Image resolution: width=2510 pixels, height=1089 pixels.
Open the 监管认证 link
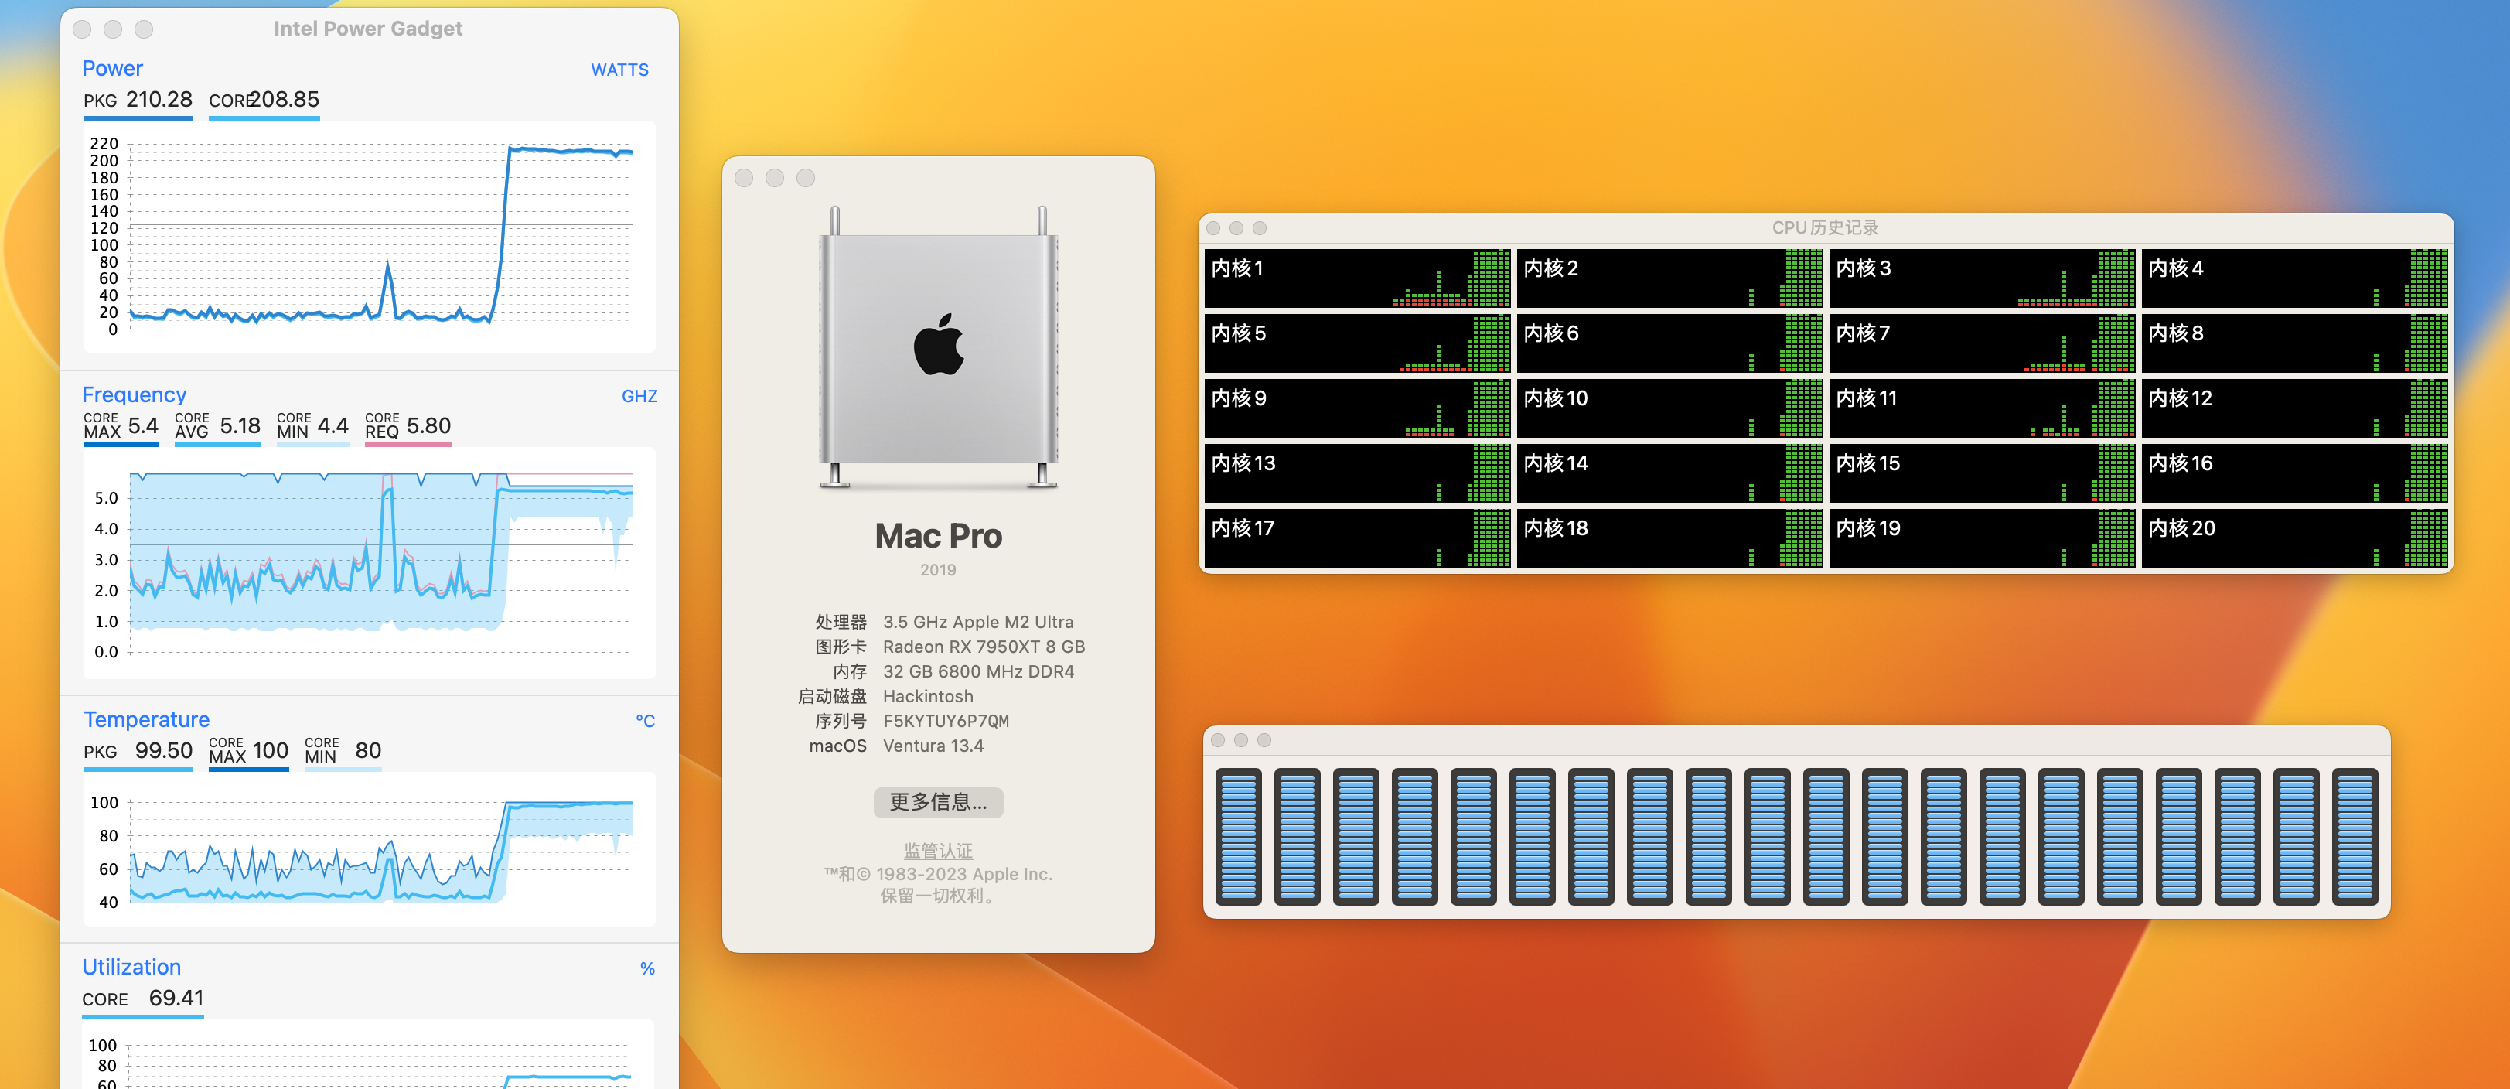click(937, 850)
